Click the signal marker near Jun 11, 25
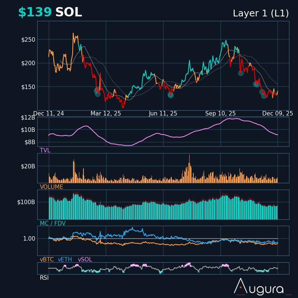The width and height of the screenshot is (298, 298). pyautogui.click(x=171, y=95)
